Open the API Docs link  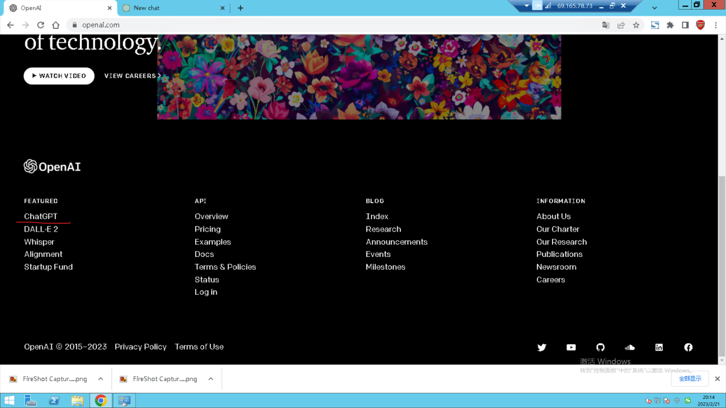[x=204, y=254]
